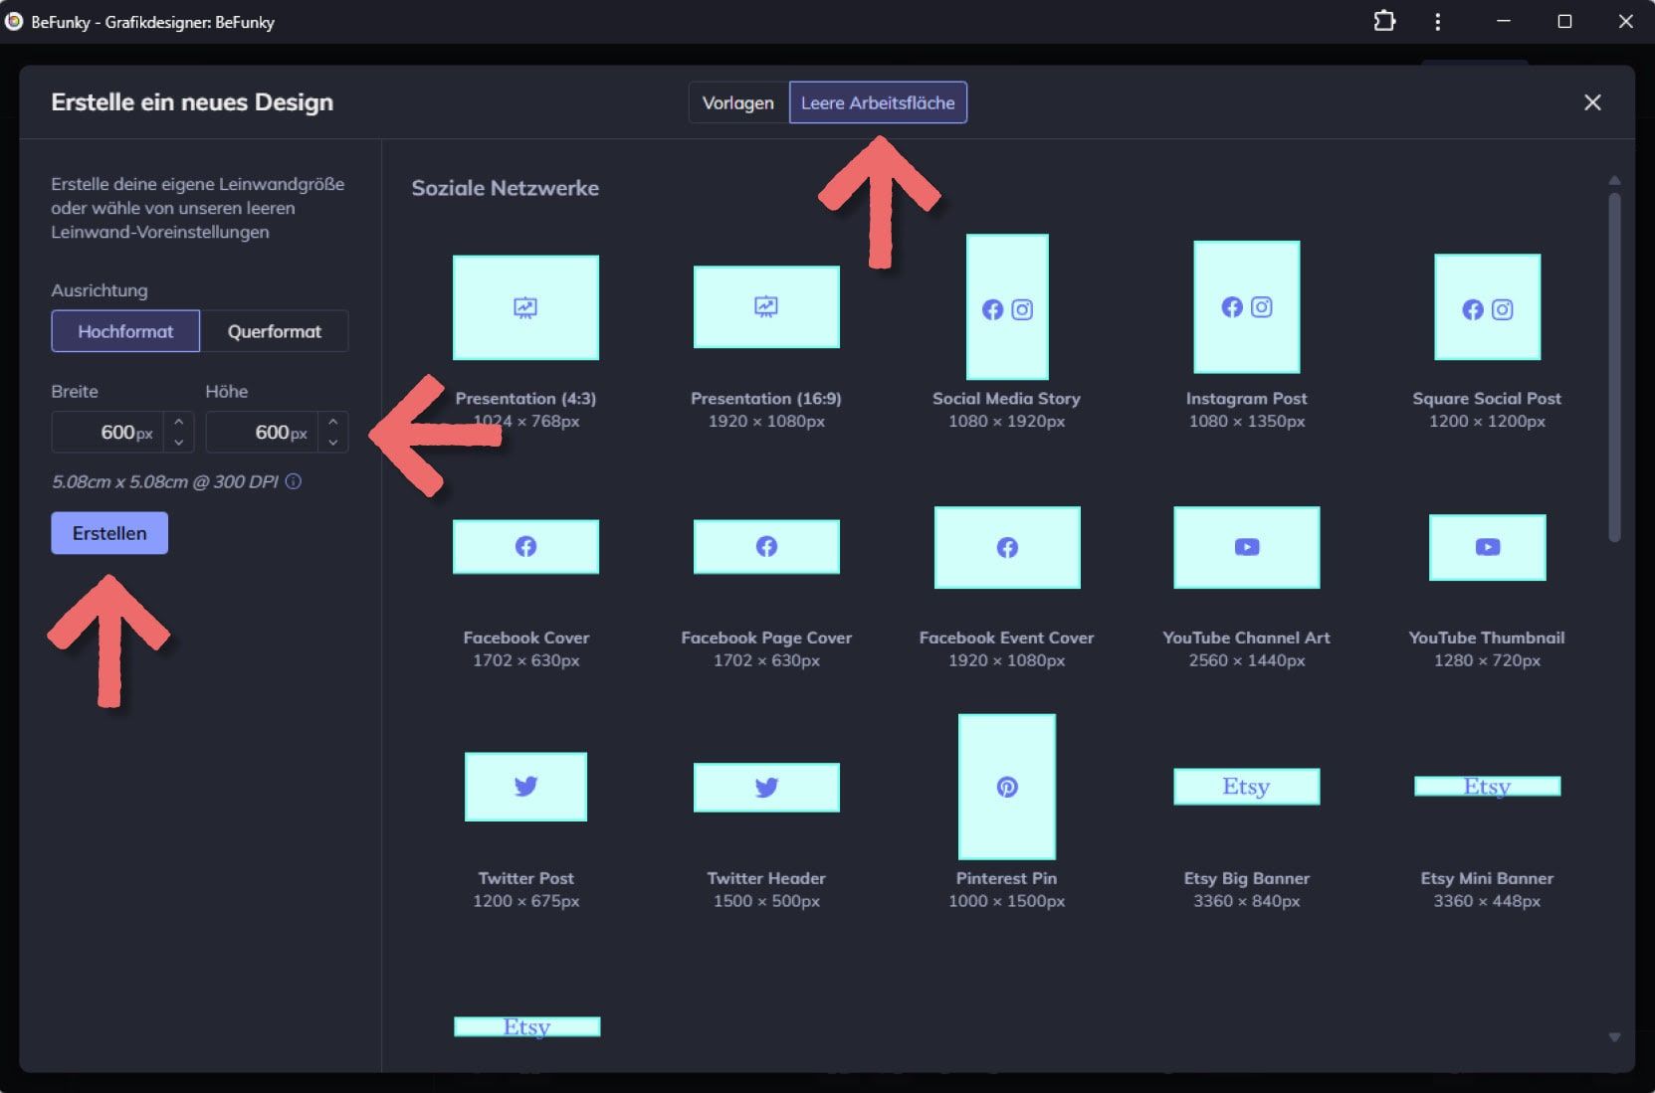
Task: Click the Social Media Story label text
Action: click(1006, 398)
